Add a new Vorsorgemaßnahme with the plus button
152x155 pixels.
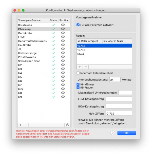[x=20, y=125]
